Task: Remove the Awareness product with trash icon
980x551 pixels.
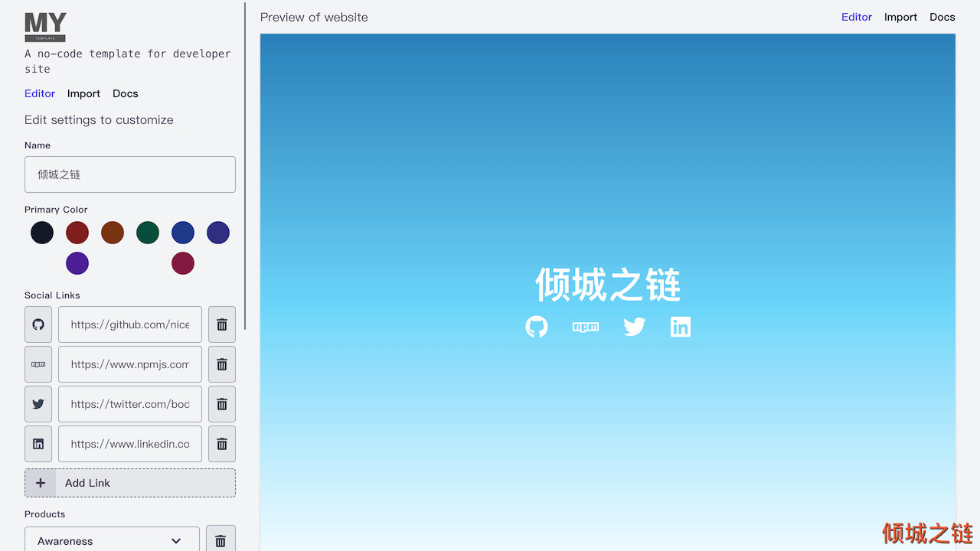Action: (x=220, y=540)
